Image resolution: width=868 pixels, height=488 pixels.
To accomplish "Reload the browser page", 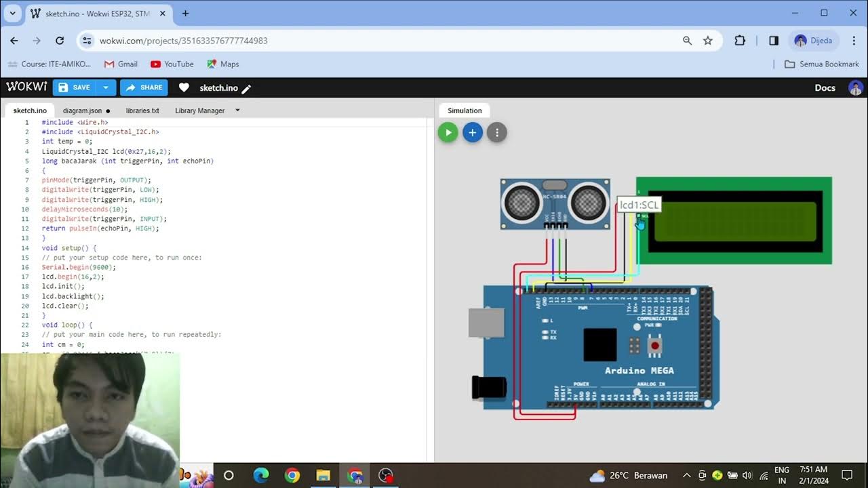I will pos(60,41).
